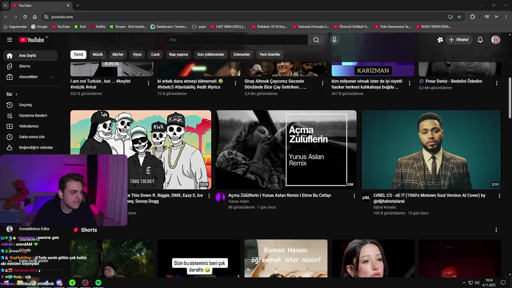Open the account avatar menu
This screenshot has width=512, height=288.
[x=496, y=40]
